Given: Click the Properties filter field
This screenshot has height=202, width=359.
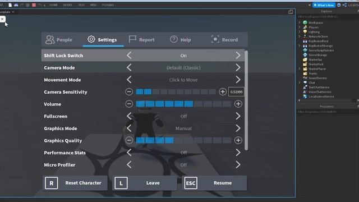Looking at the screenshot, I should pyautogui.click(x=328, y=112).
